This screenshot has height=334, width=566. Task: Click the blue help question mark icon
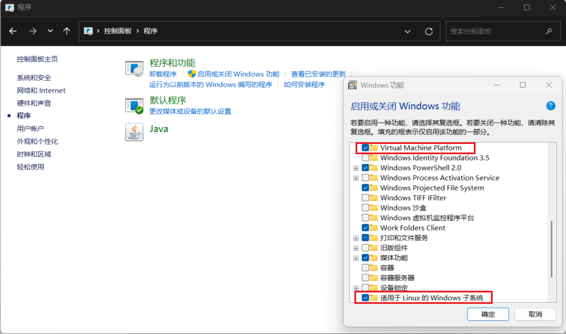click(550, 106)
